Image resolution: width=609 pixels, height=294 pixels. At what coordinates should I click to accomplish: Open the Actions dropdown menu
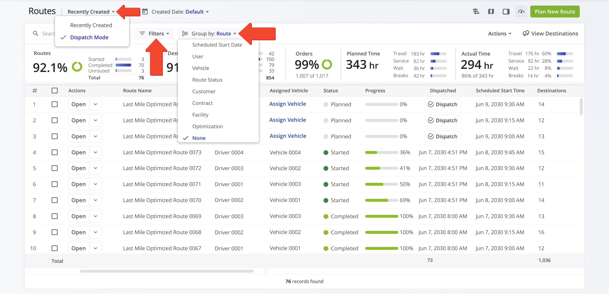[x=500, y=34]
